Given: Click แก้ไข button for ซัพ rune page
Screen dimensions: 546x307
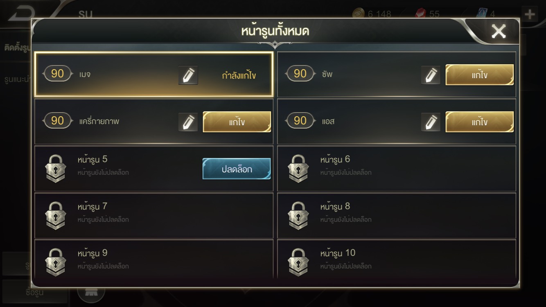Looking at the screenshot, I should click(x=479, y=75).
